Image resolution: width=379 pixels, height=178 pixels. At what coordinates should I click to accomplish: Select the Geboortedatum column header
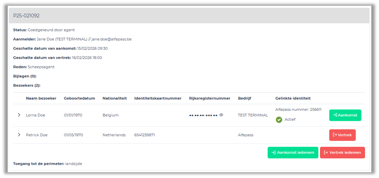pos(79,98)
